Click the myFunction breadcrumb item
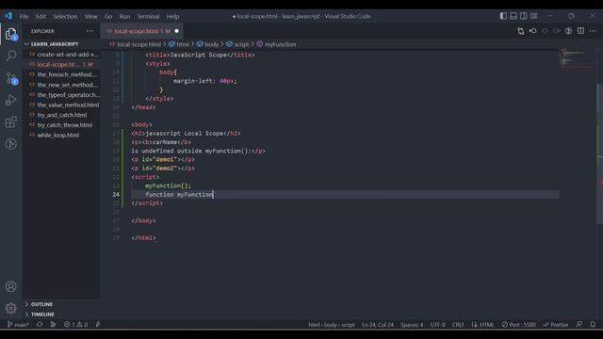 pos(276,44)
